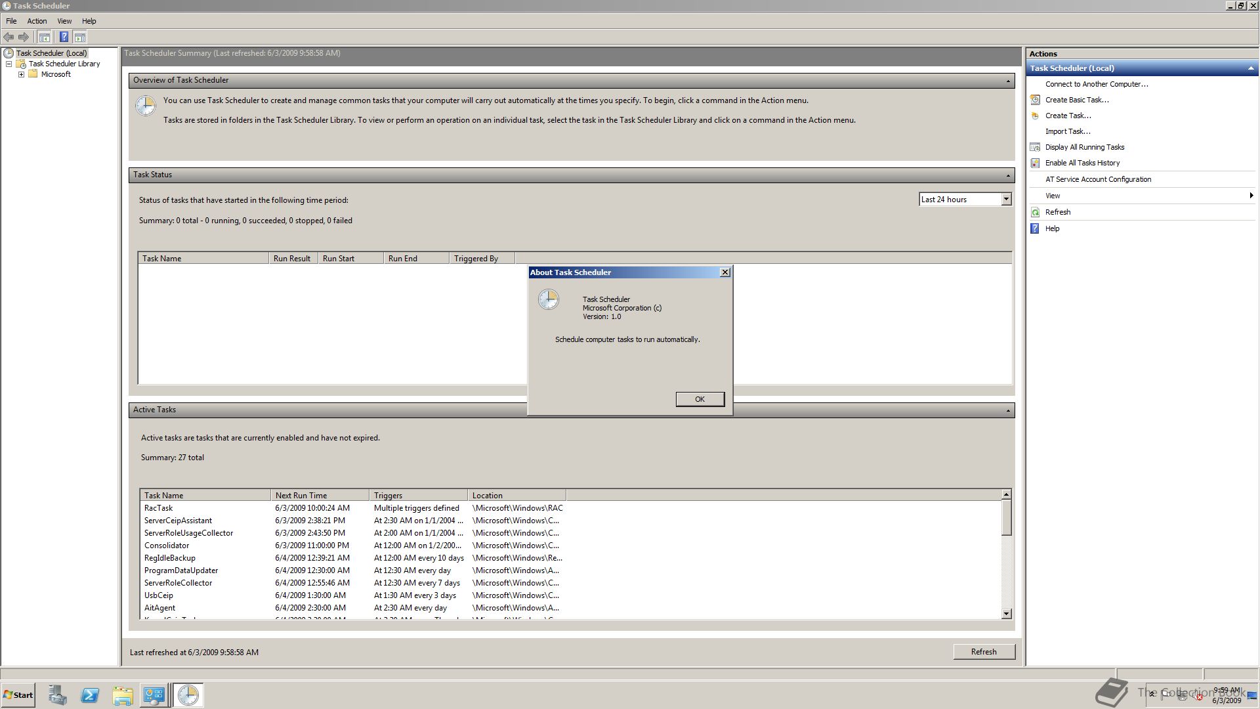The width and height of the screenshot is (1260, 709).
Task: Click the Refresh button at bottom right
Action: coord(984,652)
